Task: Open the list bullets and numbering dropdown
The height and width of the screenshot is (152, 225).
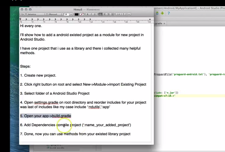Action: (127, 14)
